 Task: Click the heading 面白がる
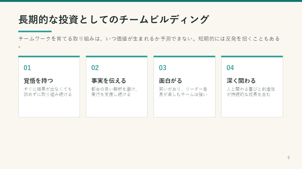click(x=171, y=81)
